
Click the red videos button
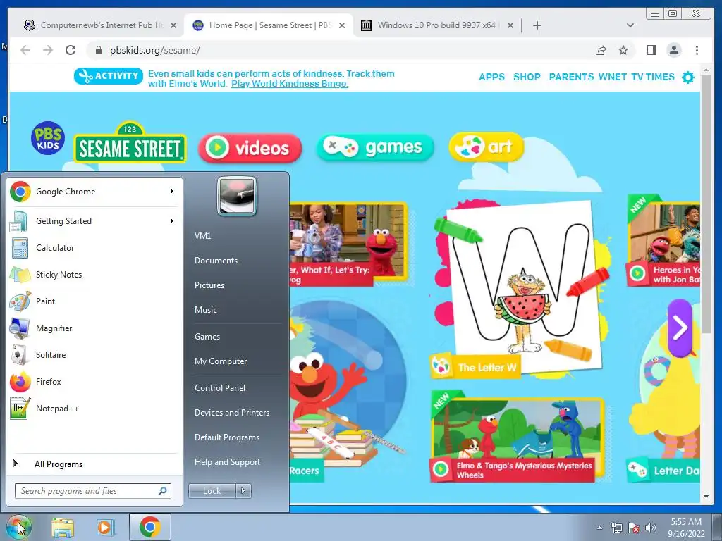250,148
